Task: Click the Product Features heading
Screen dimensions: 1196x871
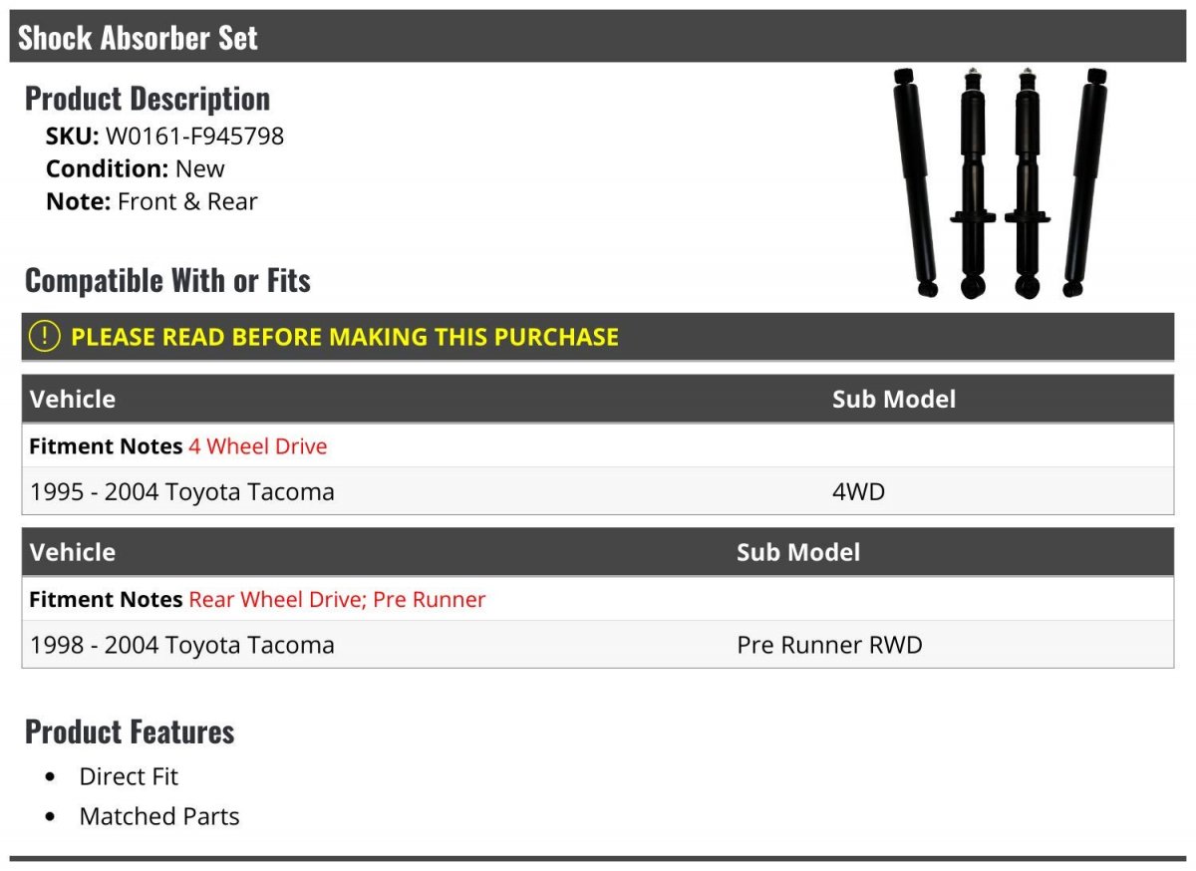Action: [x=130, y=731]
